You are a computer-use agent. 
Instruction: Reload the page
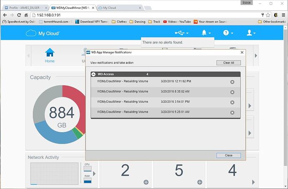[19, 15]
